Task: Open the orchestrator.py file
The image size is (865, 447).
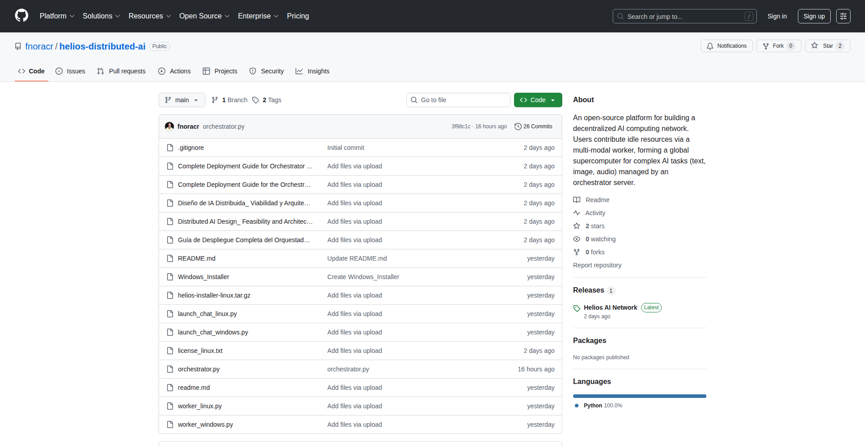Action: pos(199,369)
